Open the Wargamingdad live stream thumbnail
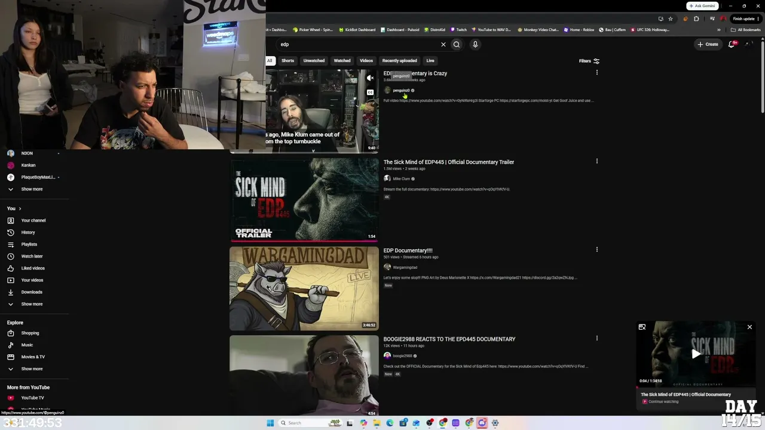The height and width of the screenshot is (430, 765). click(304, 288)
